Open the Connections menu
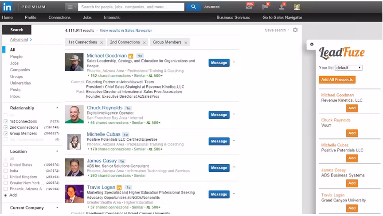 click(x=59, y=18)
